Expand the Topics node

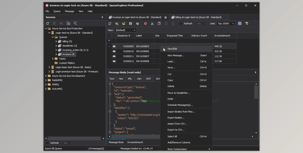click(53, 58)
